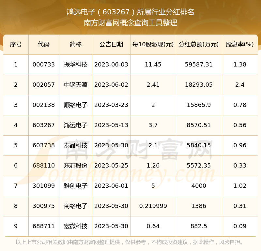
Task: Click the 分红总额(万元) column header
Action: [199, 44]
